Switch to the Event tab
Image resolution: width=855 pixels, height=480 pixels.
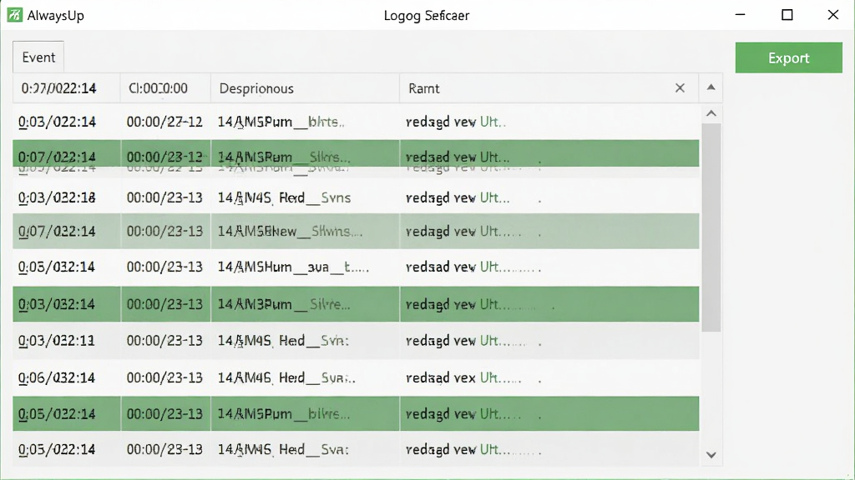[38, 57]
